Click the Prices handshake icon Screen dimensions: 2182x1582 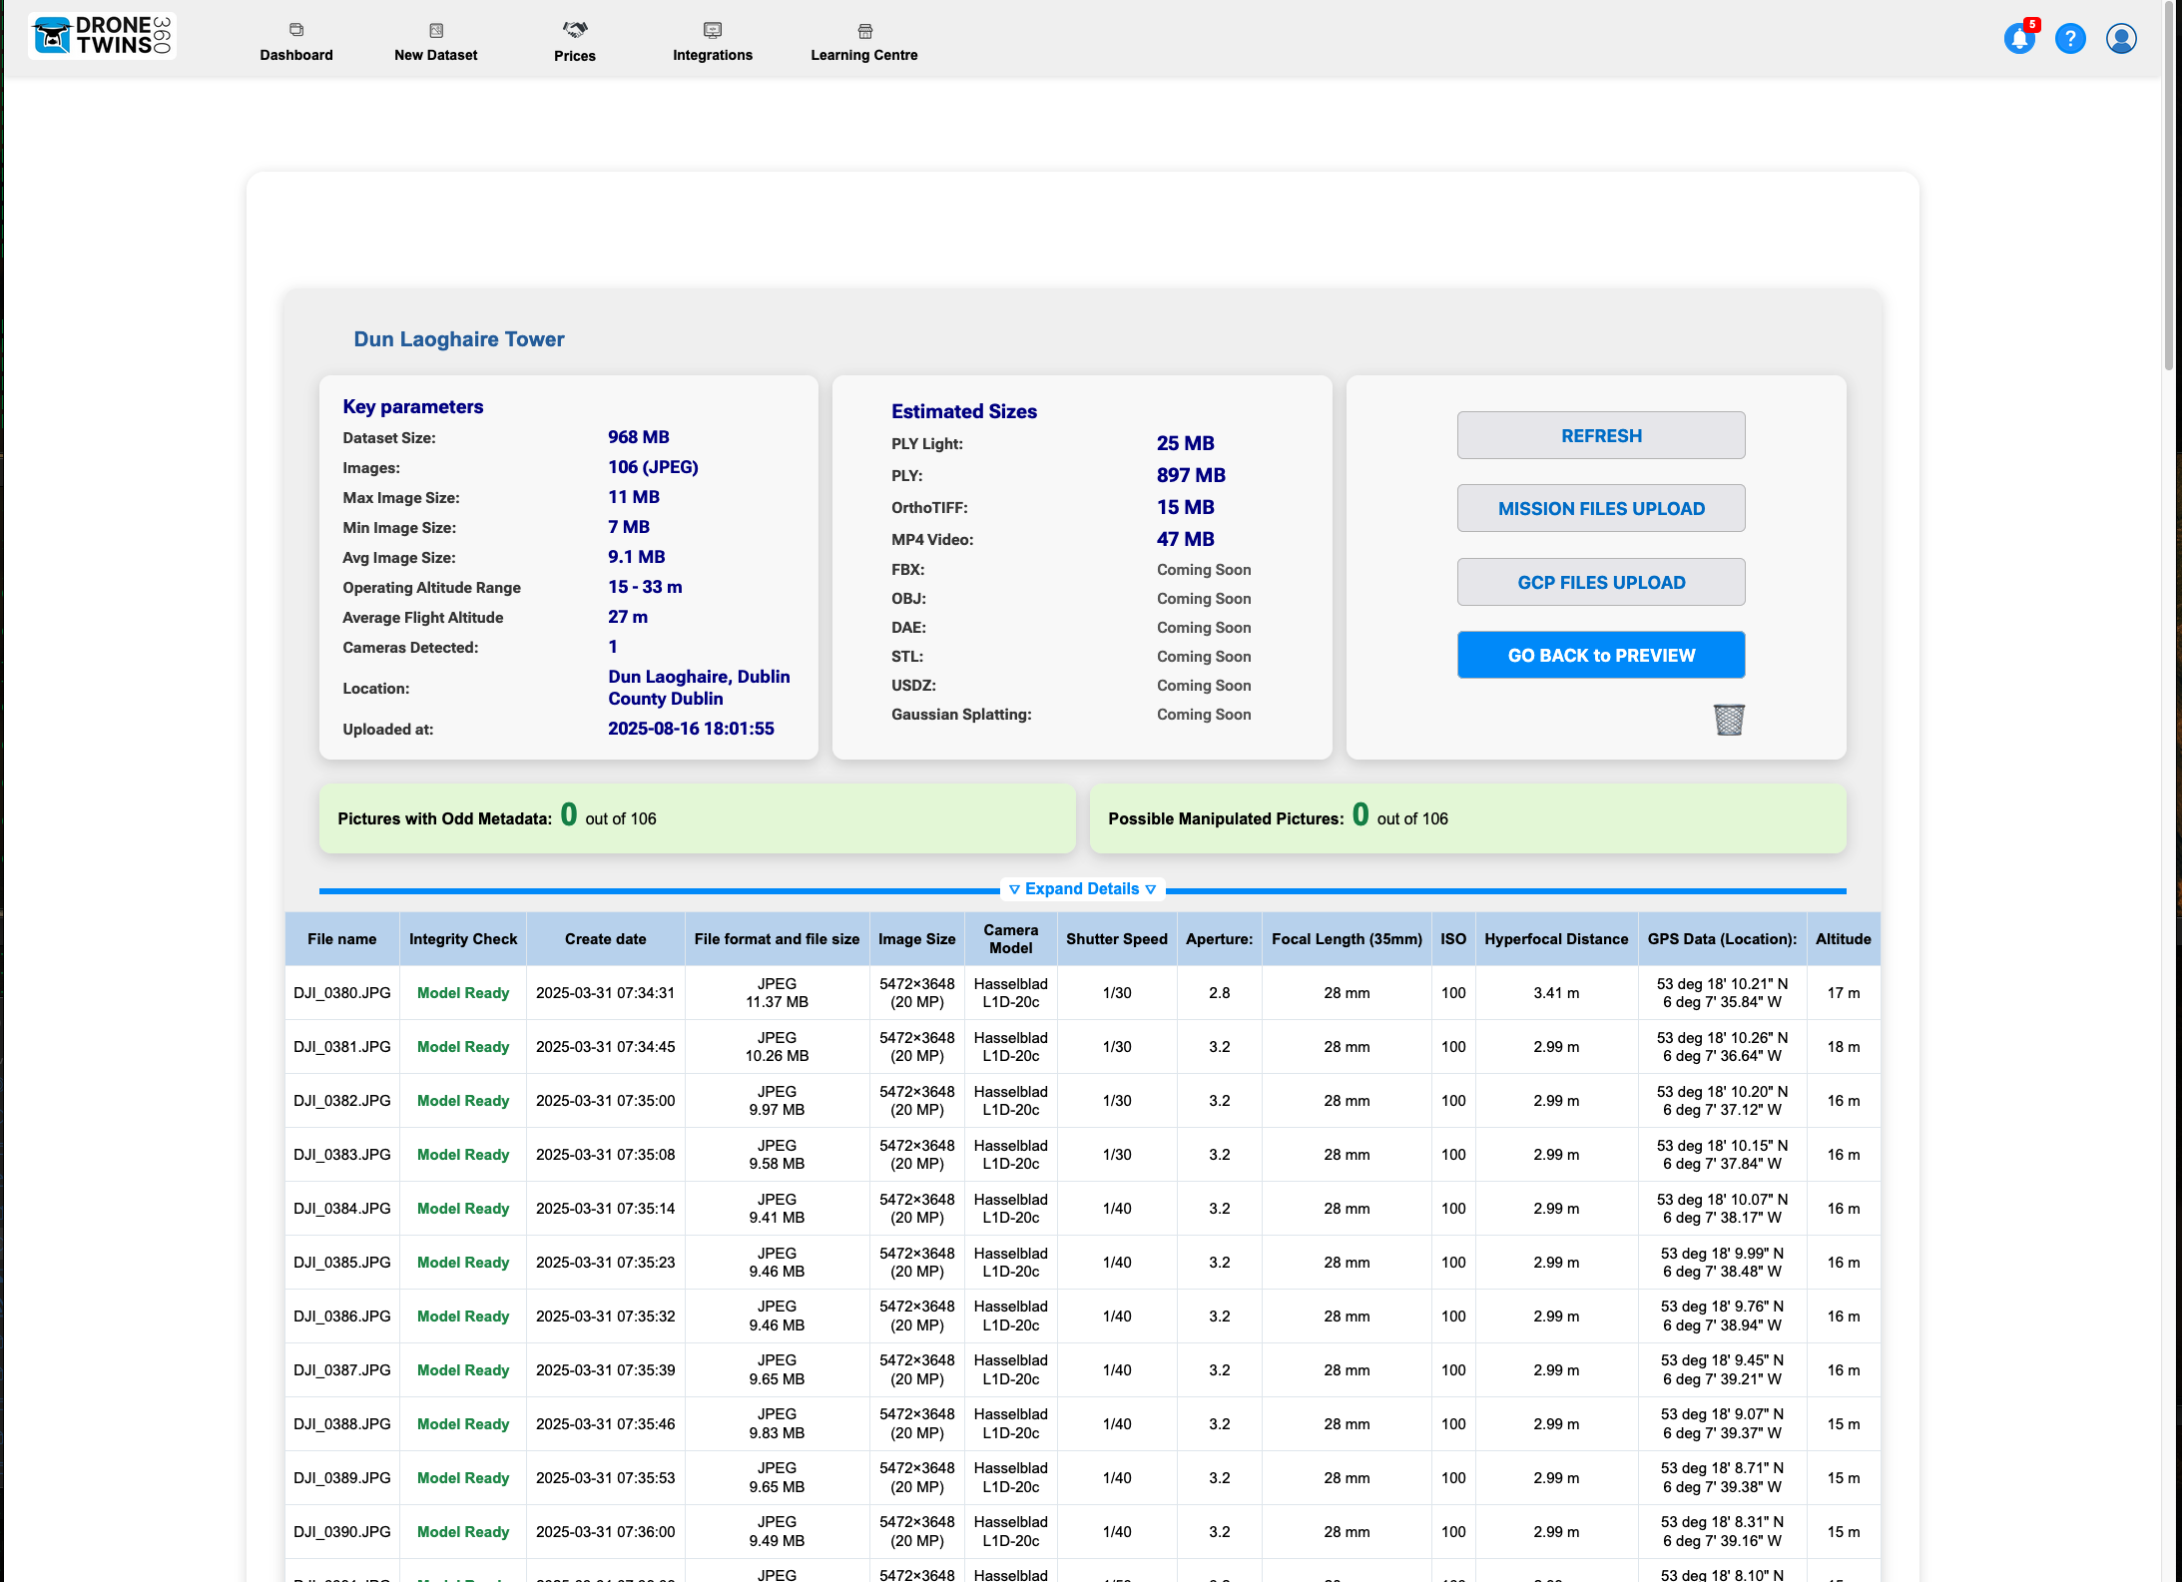pyautogui.click(x=575, y=30)
